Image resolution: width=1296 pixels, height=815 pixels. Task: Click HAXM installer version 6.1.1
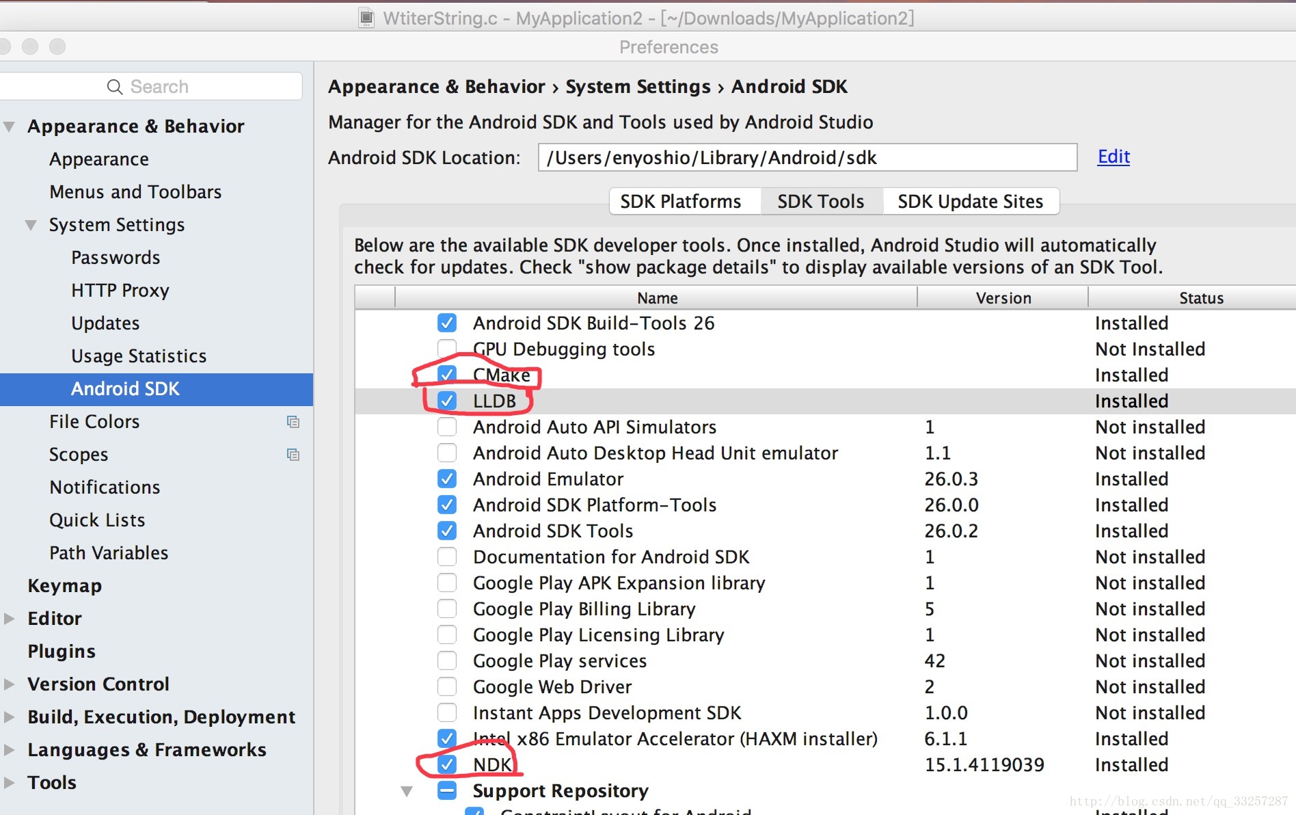point(946,738)
